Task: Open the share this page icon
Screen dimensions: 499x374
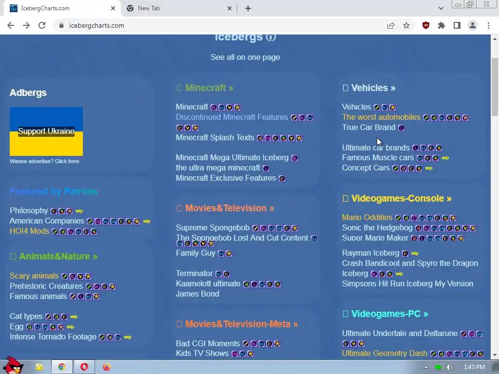Action: coord(391,25)
